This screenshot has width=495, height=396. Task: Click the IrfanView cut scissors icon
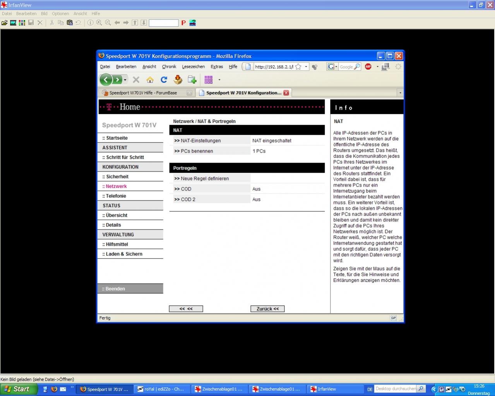click(51, 23)
